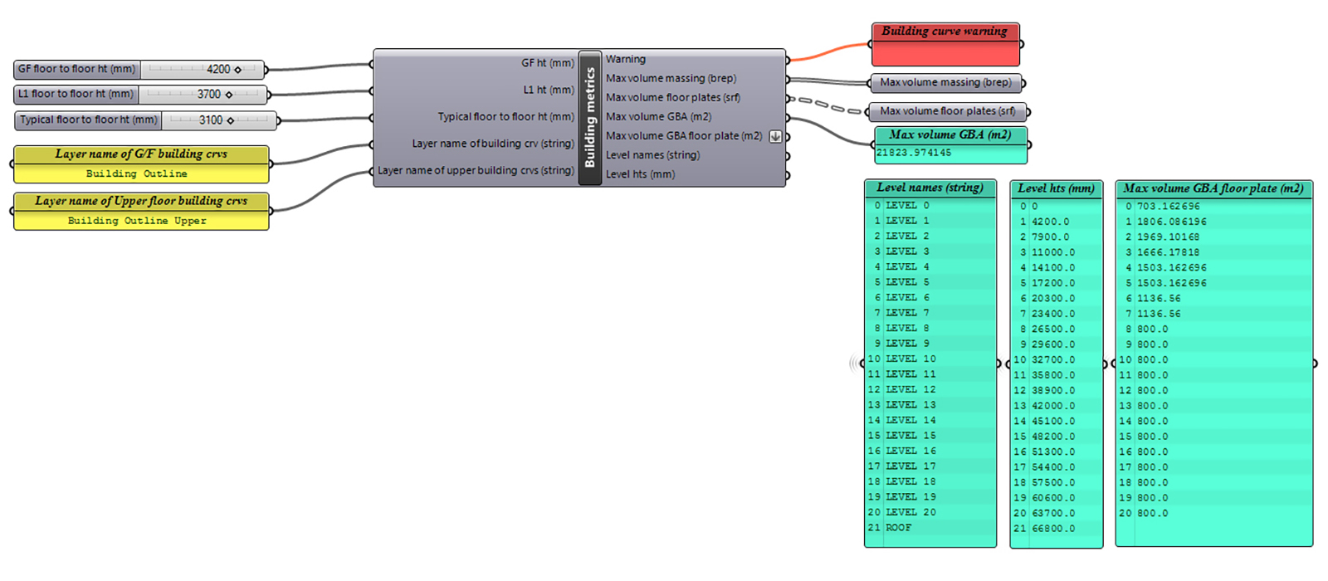Click the slider grip on GF floor to floor ht
Screen dimensions: 1328x581
click(x=238, y=70)
